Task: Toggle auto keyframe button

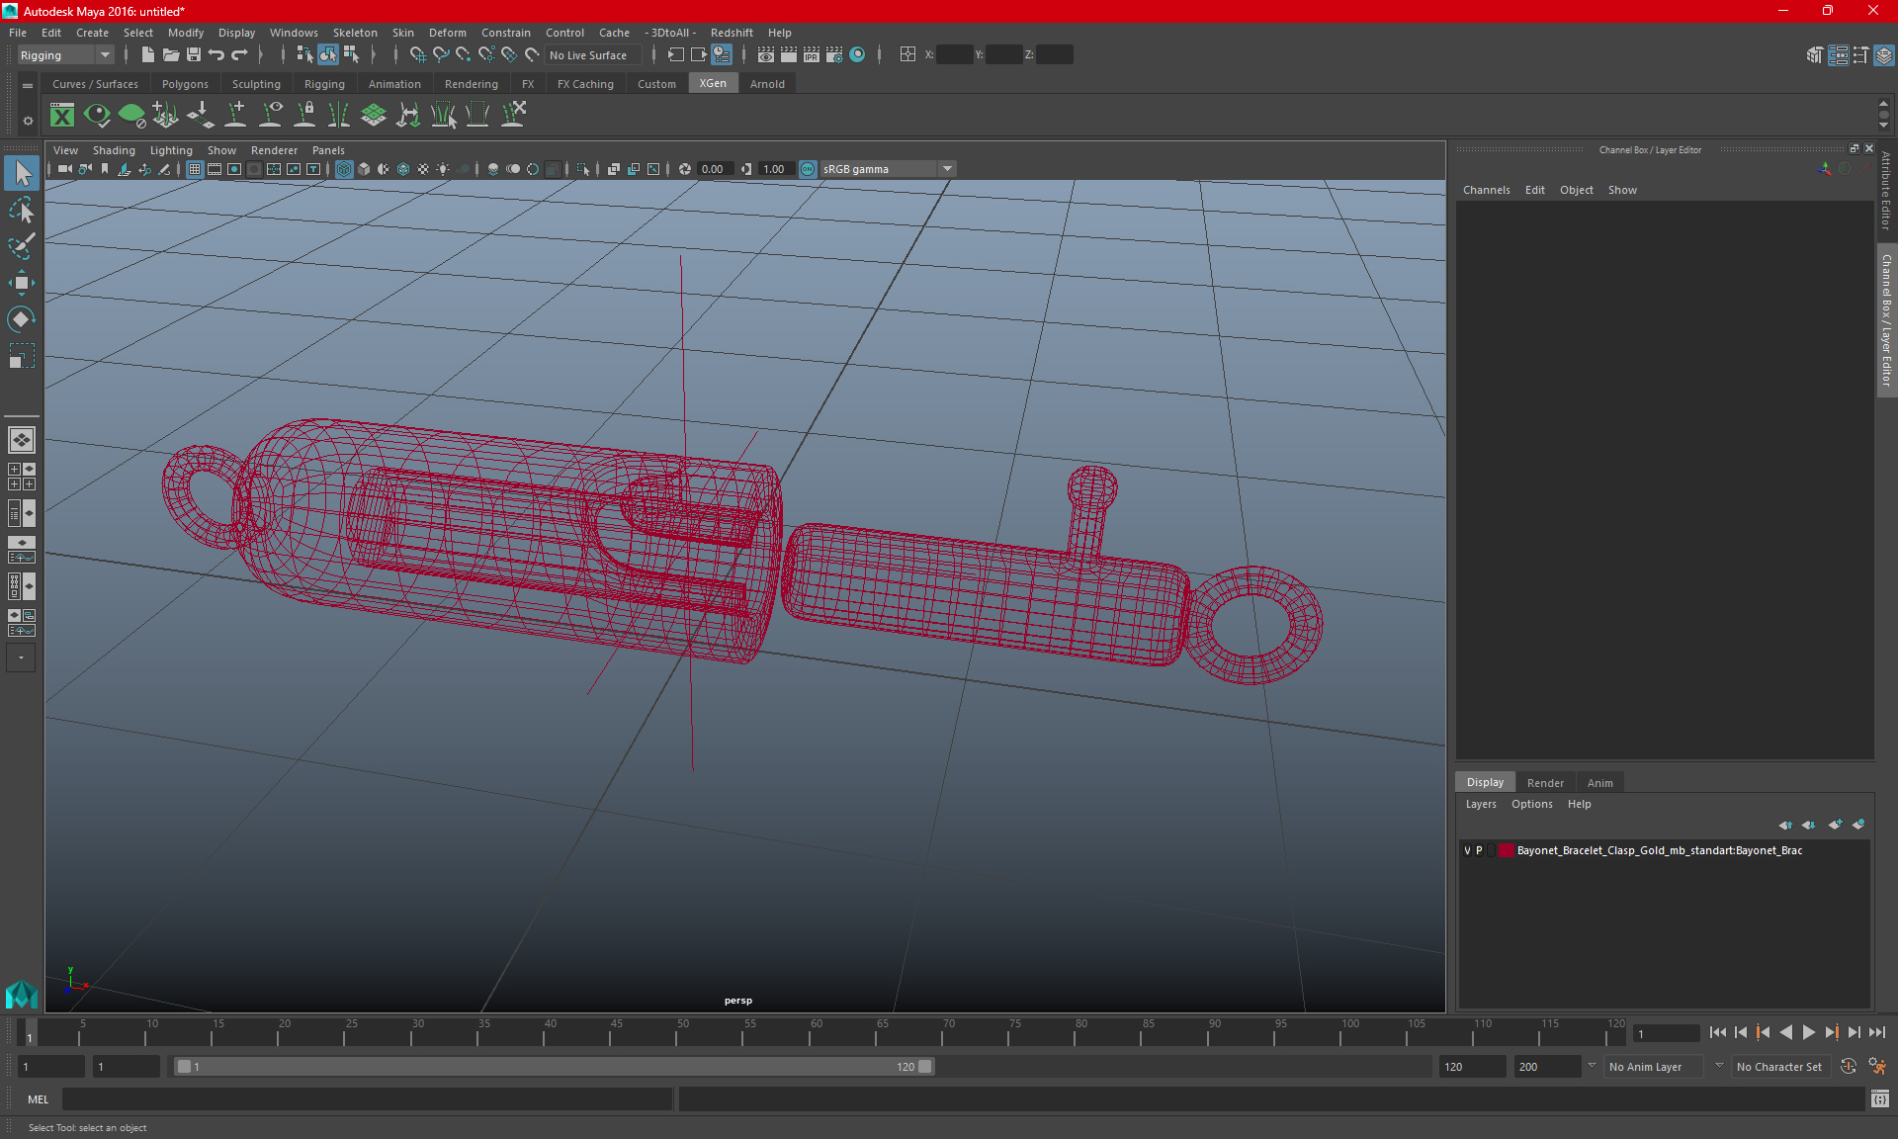Action: pos(1848,1067)
